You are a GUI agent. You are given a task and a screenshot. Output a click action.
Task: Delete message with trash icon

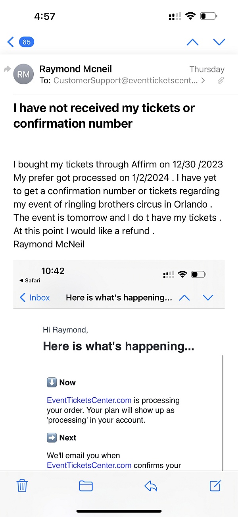tap(22, 486)
